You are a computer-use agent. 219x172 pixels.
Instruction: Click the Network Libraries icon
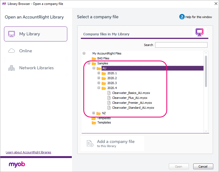point(12,68)
